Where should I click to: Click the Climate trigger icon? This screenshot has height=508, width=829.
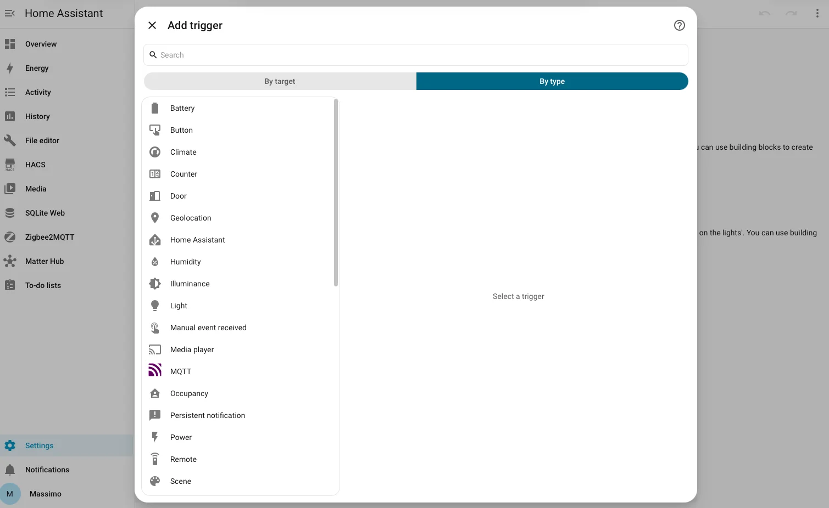coord(155,152)
